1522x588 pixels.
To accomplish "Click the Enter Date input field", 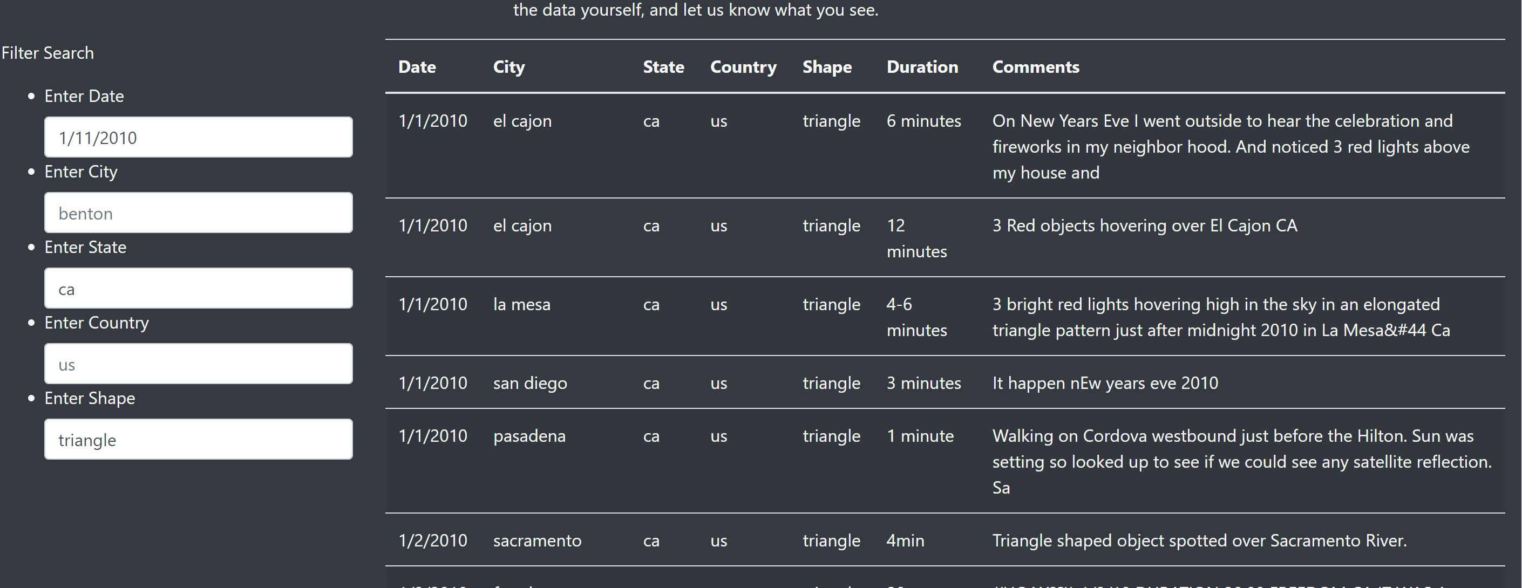I will click(199, 137).
